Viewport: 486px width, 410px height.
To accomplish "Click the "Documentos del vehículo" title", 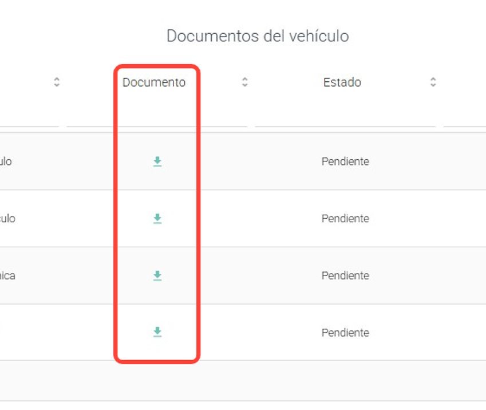I will point(258,36).
